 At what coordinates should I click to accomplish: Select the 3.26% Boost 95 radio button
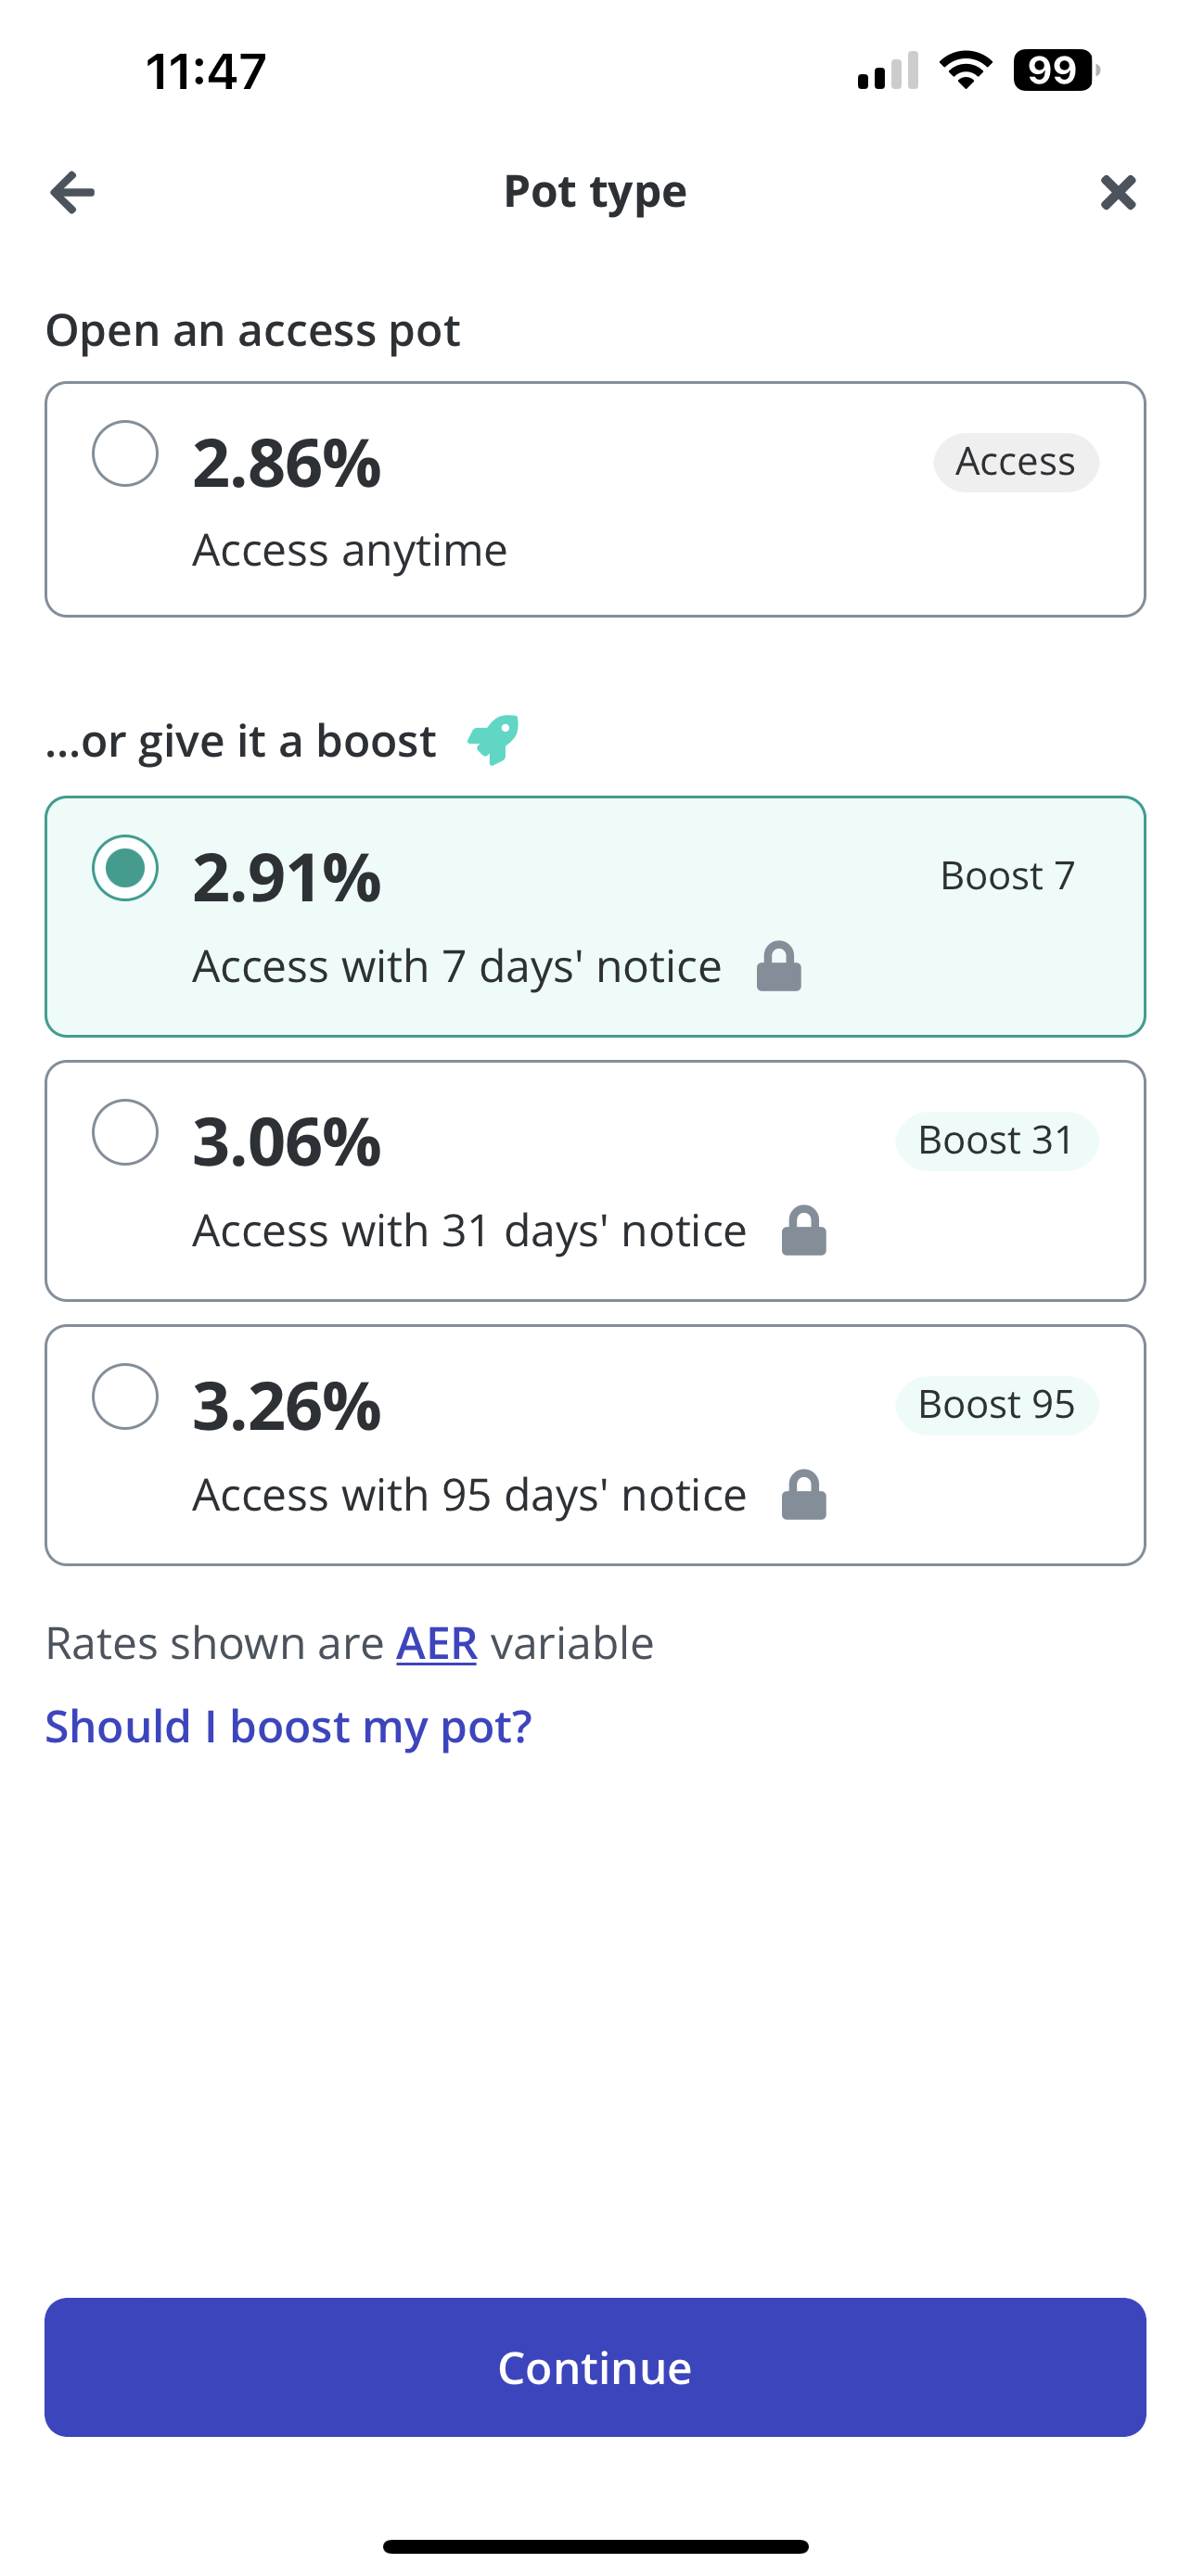(x=125, y=1396)
